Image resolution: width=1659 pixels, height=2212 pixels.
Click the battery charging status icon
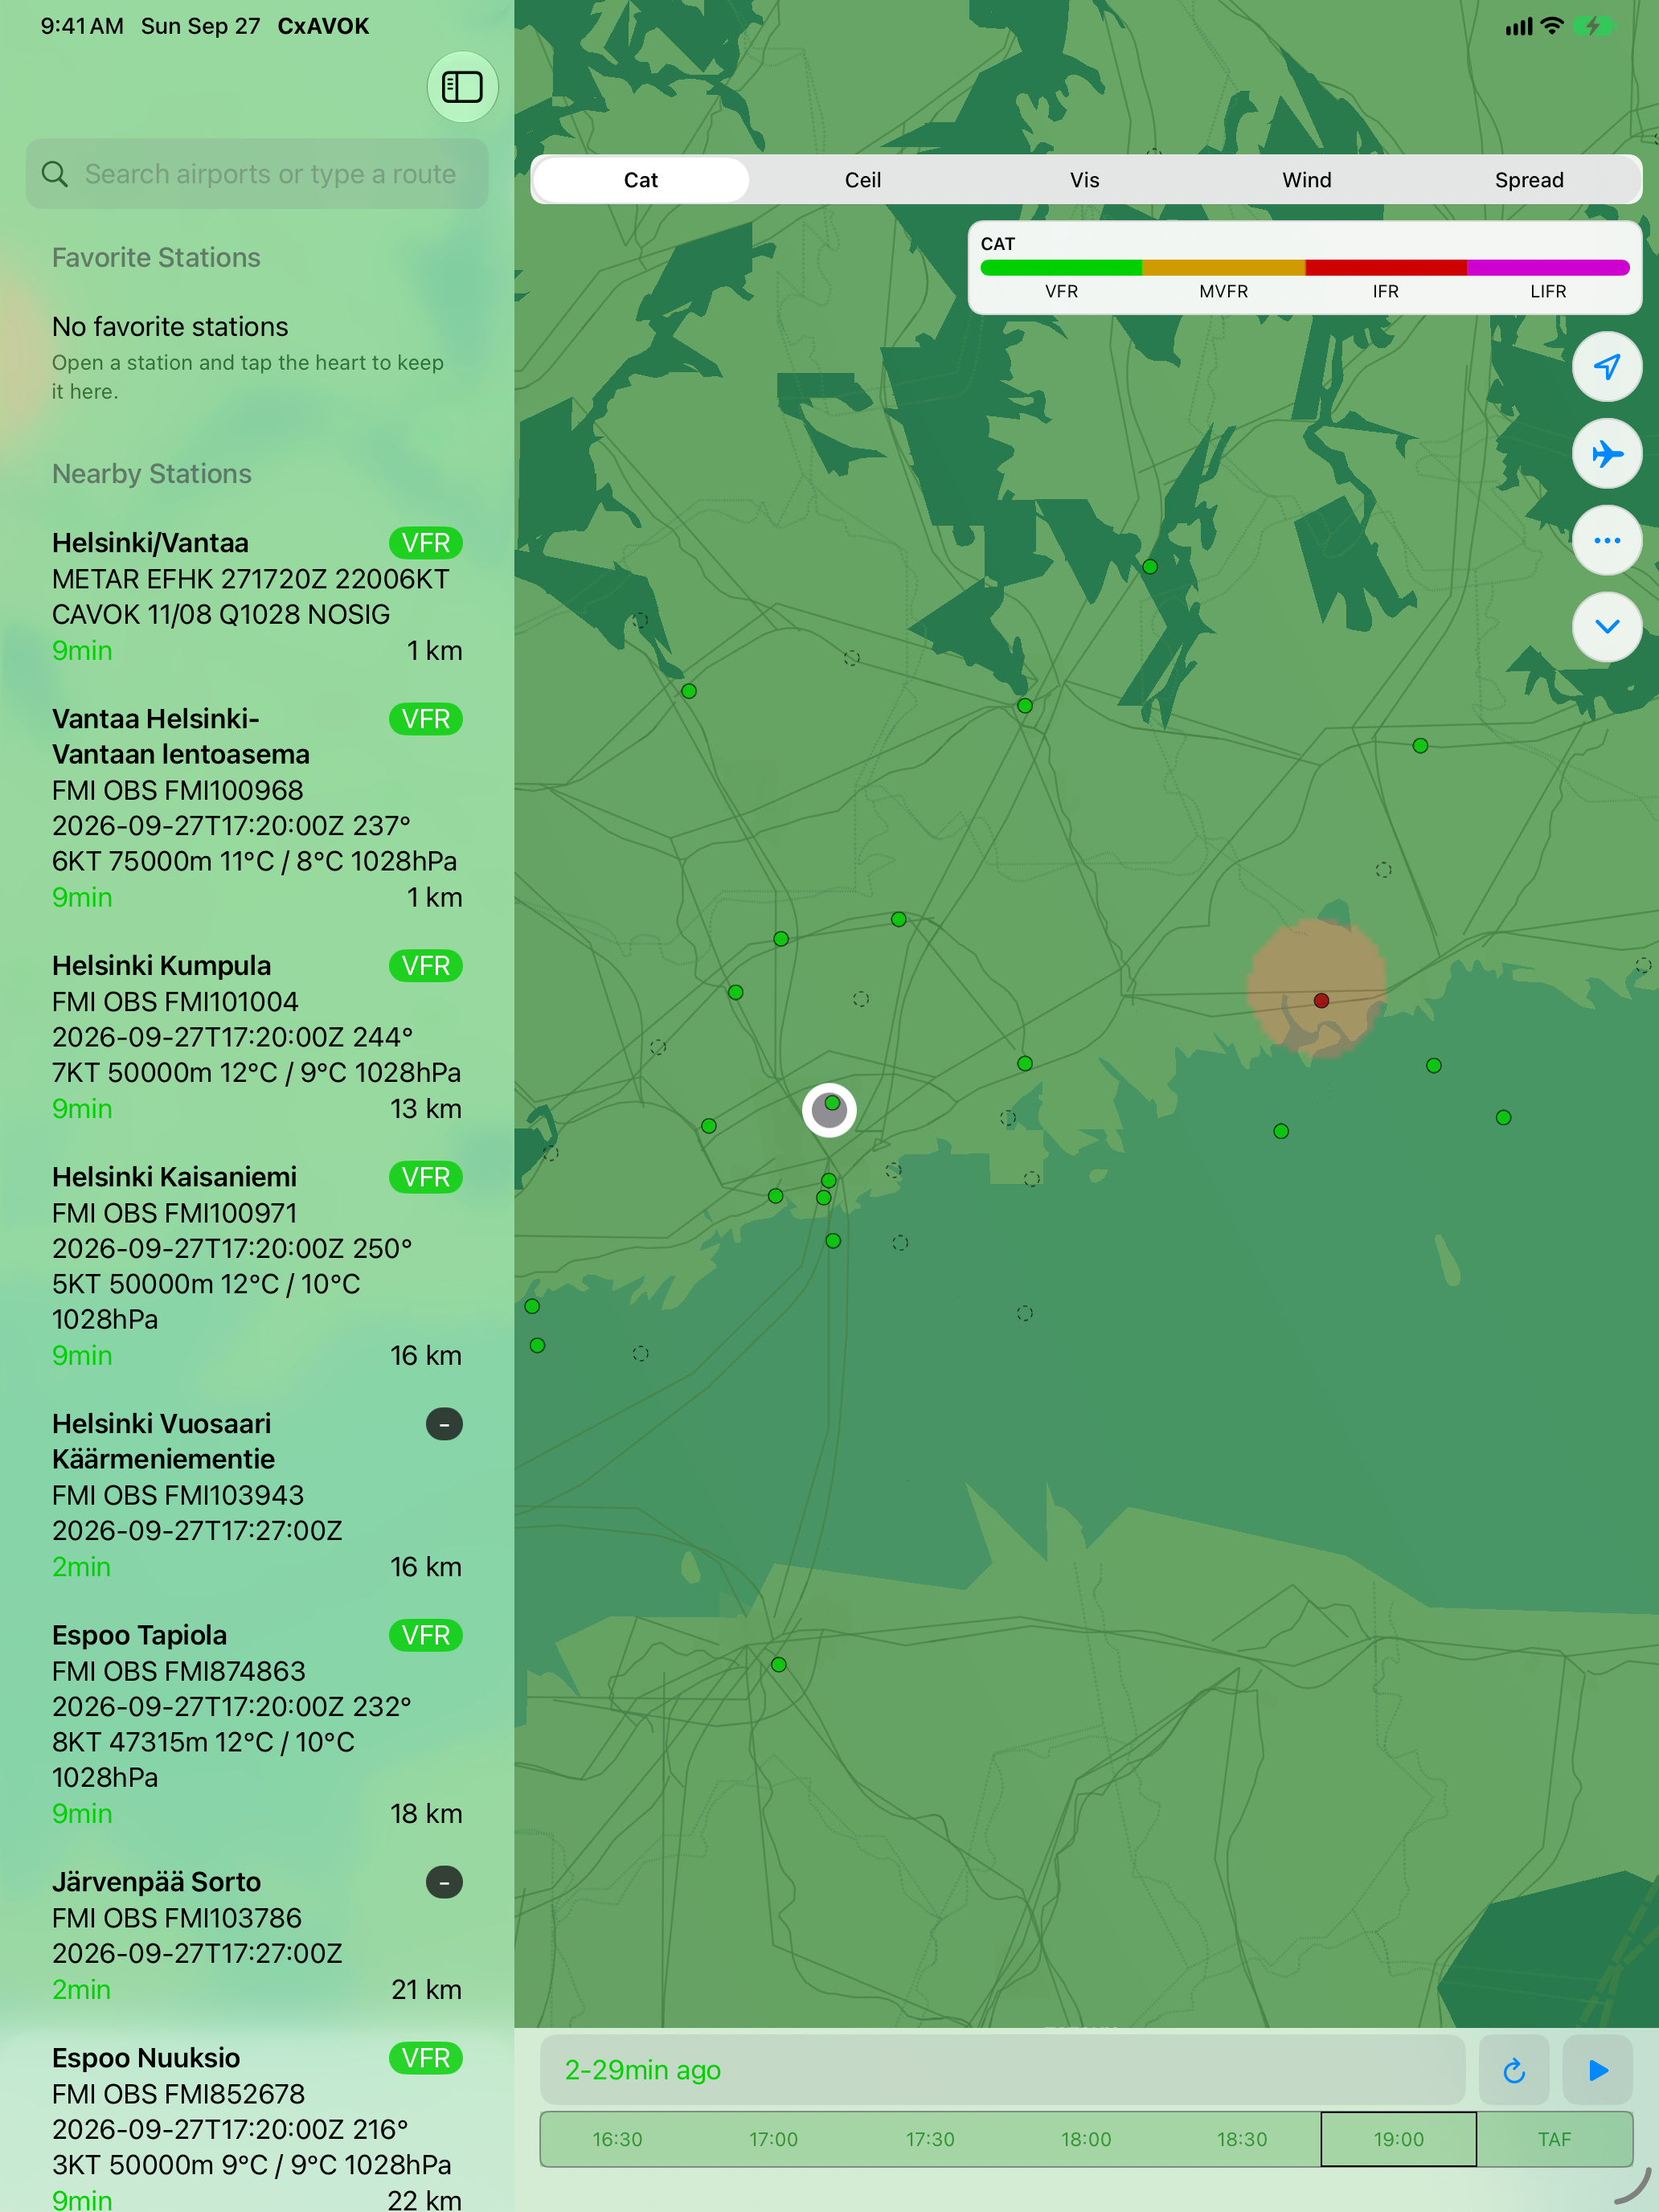coord(1595,26)
